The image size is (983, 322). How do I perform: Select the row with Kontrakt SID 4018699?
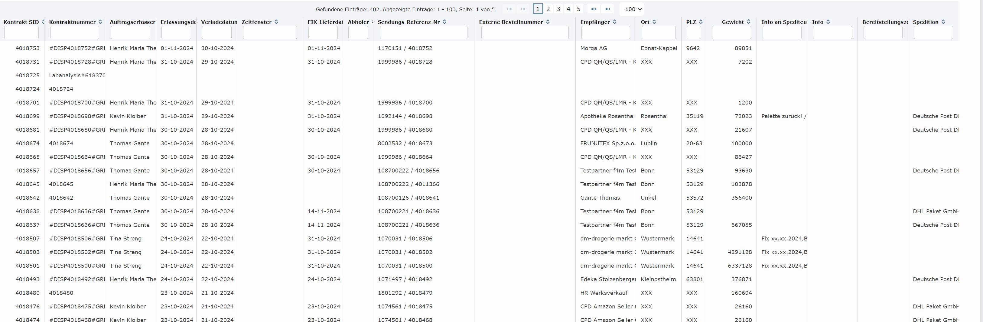pyautogui.click(x=28, y=116)
